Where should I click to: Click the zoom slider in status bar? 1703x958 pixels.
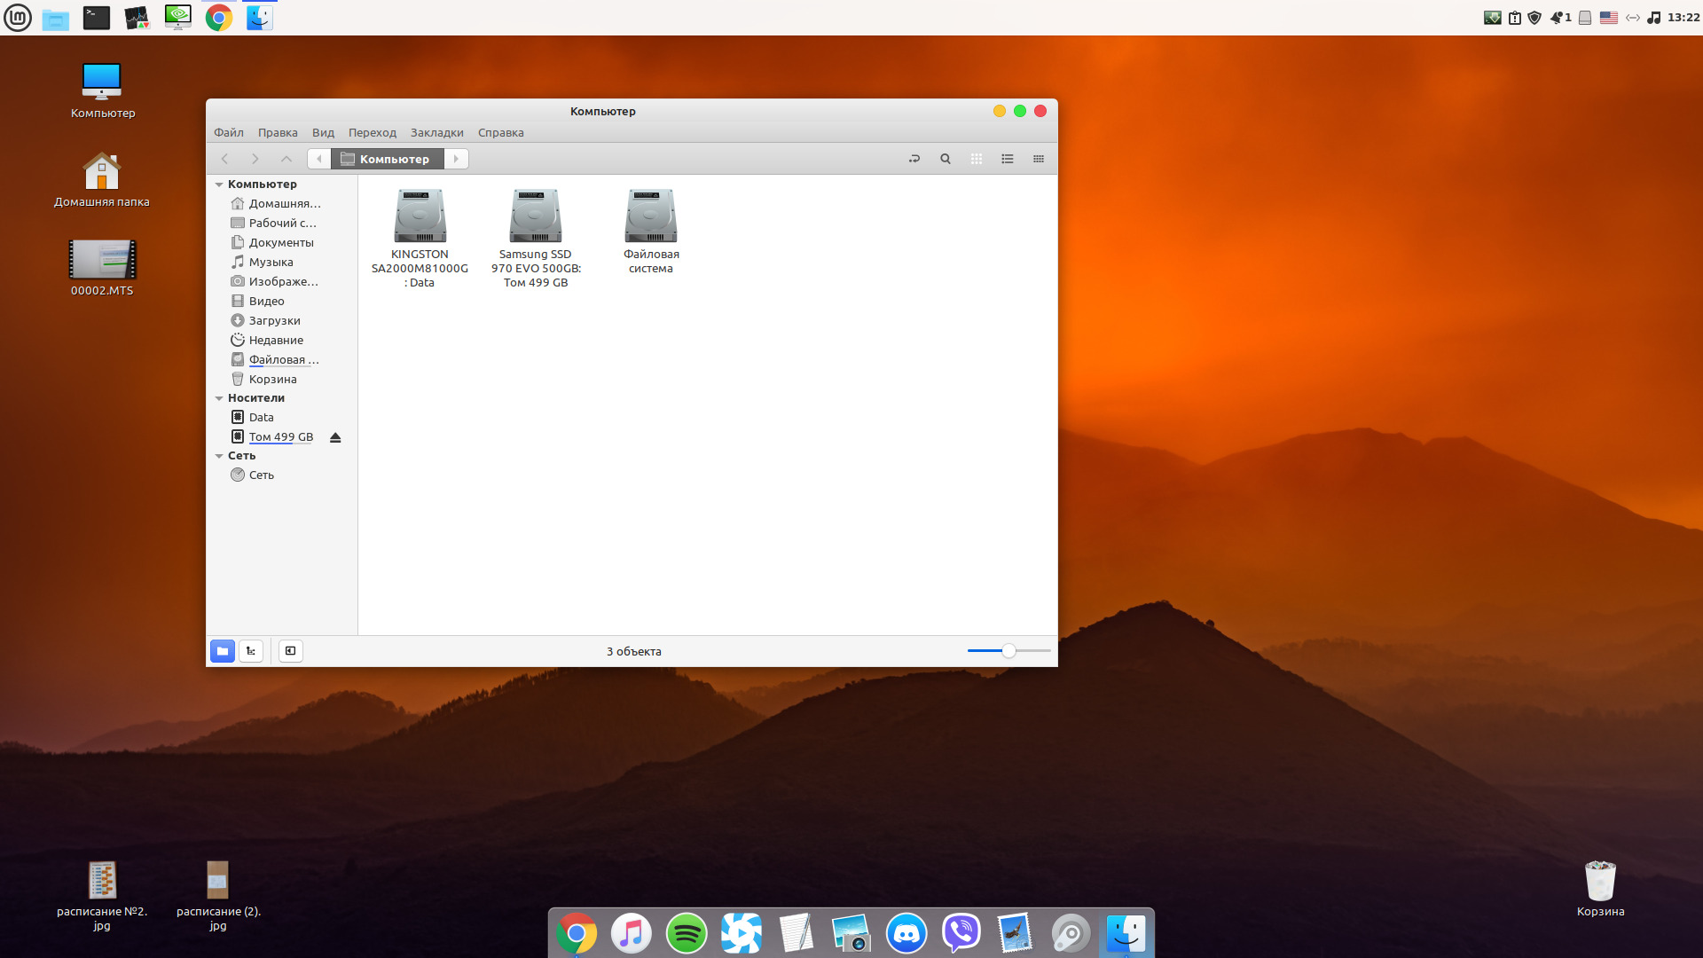[1008, 651]
